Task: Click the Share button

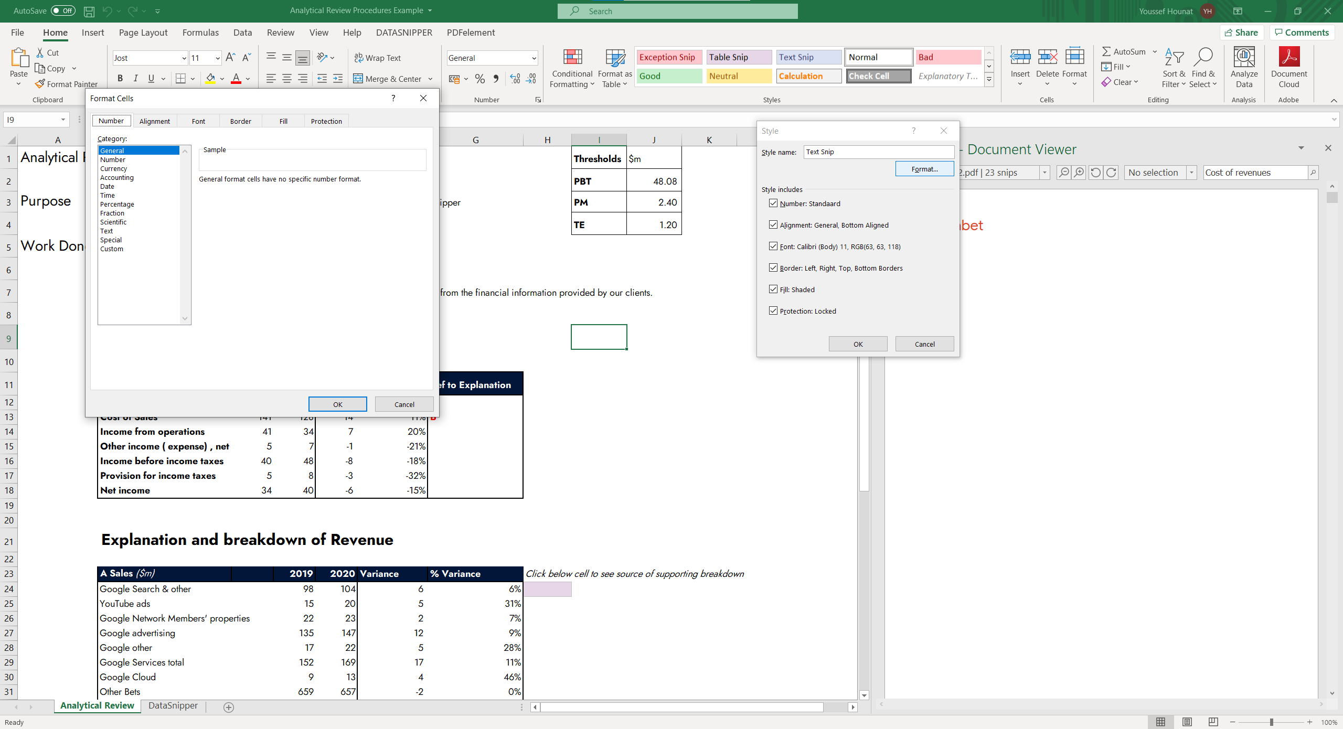Action: click(1241, 33)
